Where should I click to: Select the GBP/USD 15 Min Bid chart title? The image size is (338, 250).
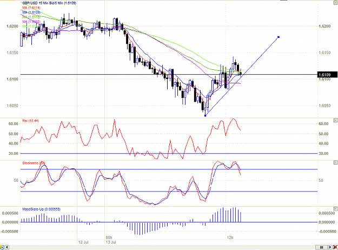49,3
